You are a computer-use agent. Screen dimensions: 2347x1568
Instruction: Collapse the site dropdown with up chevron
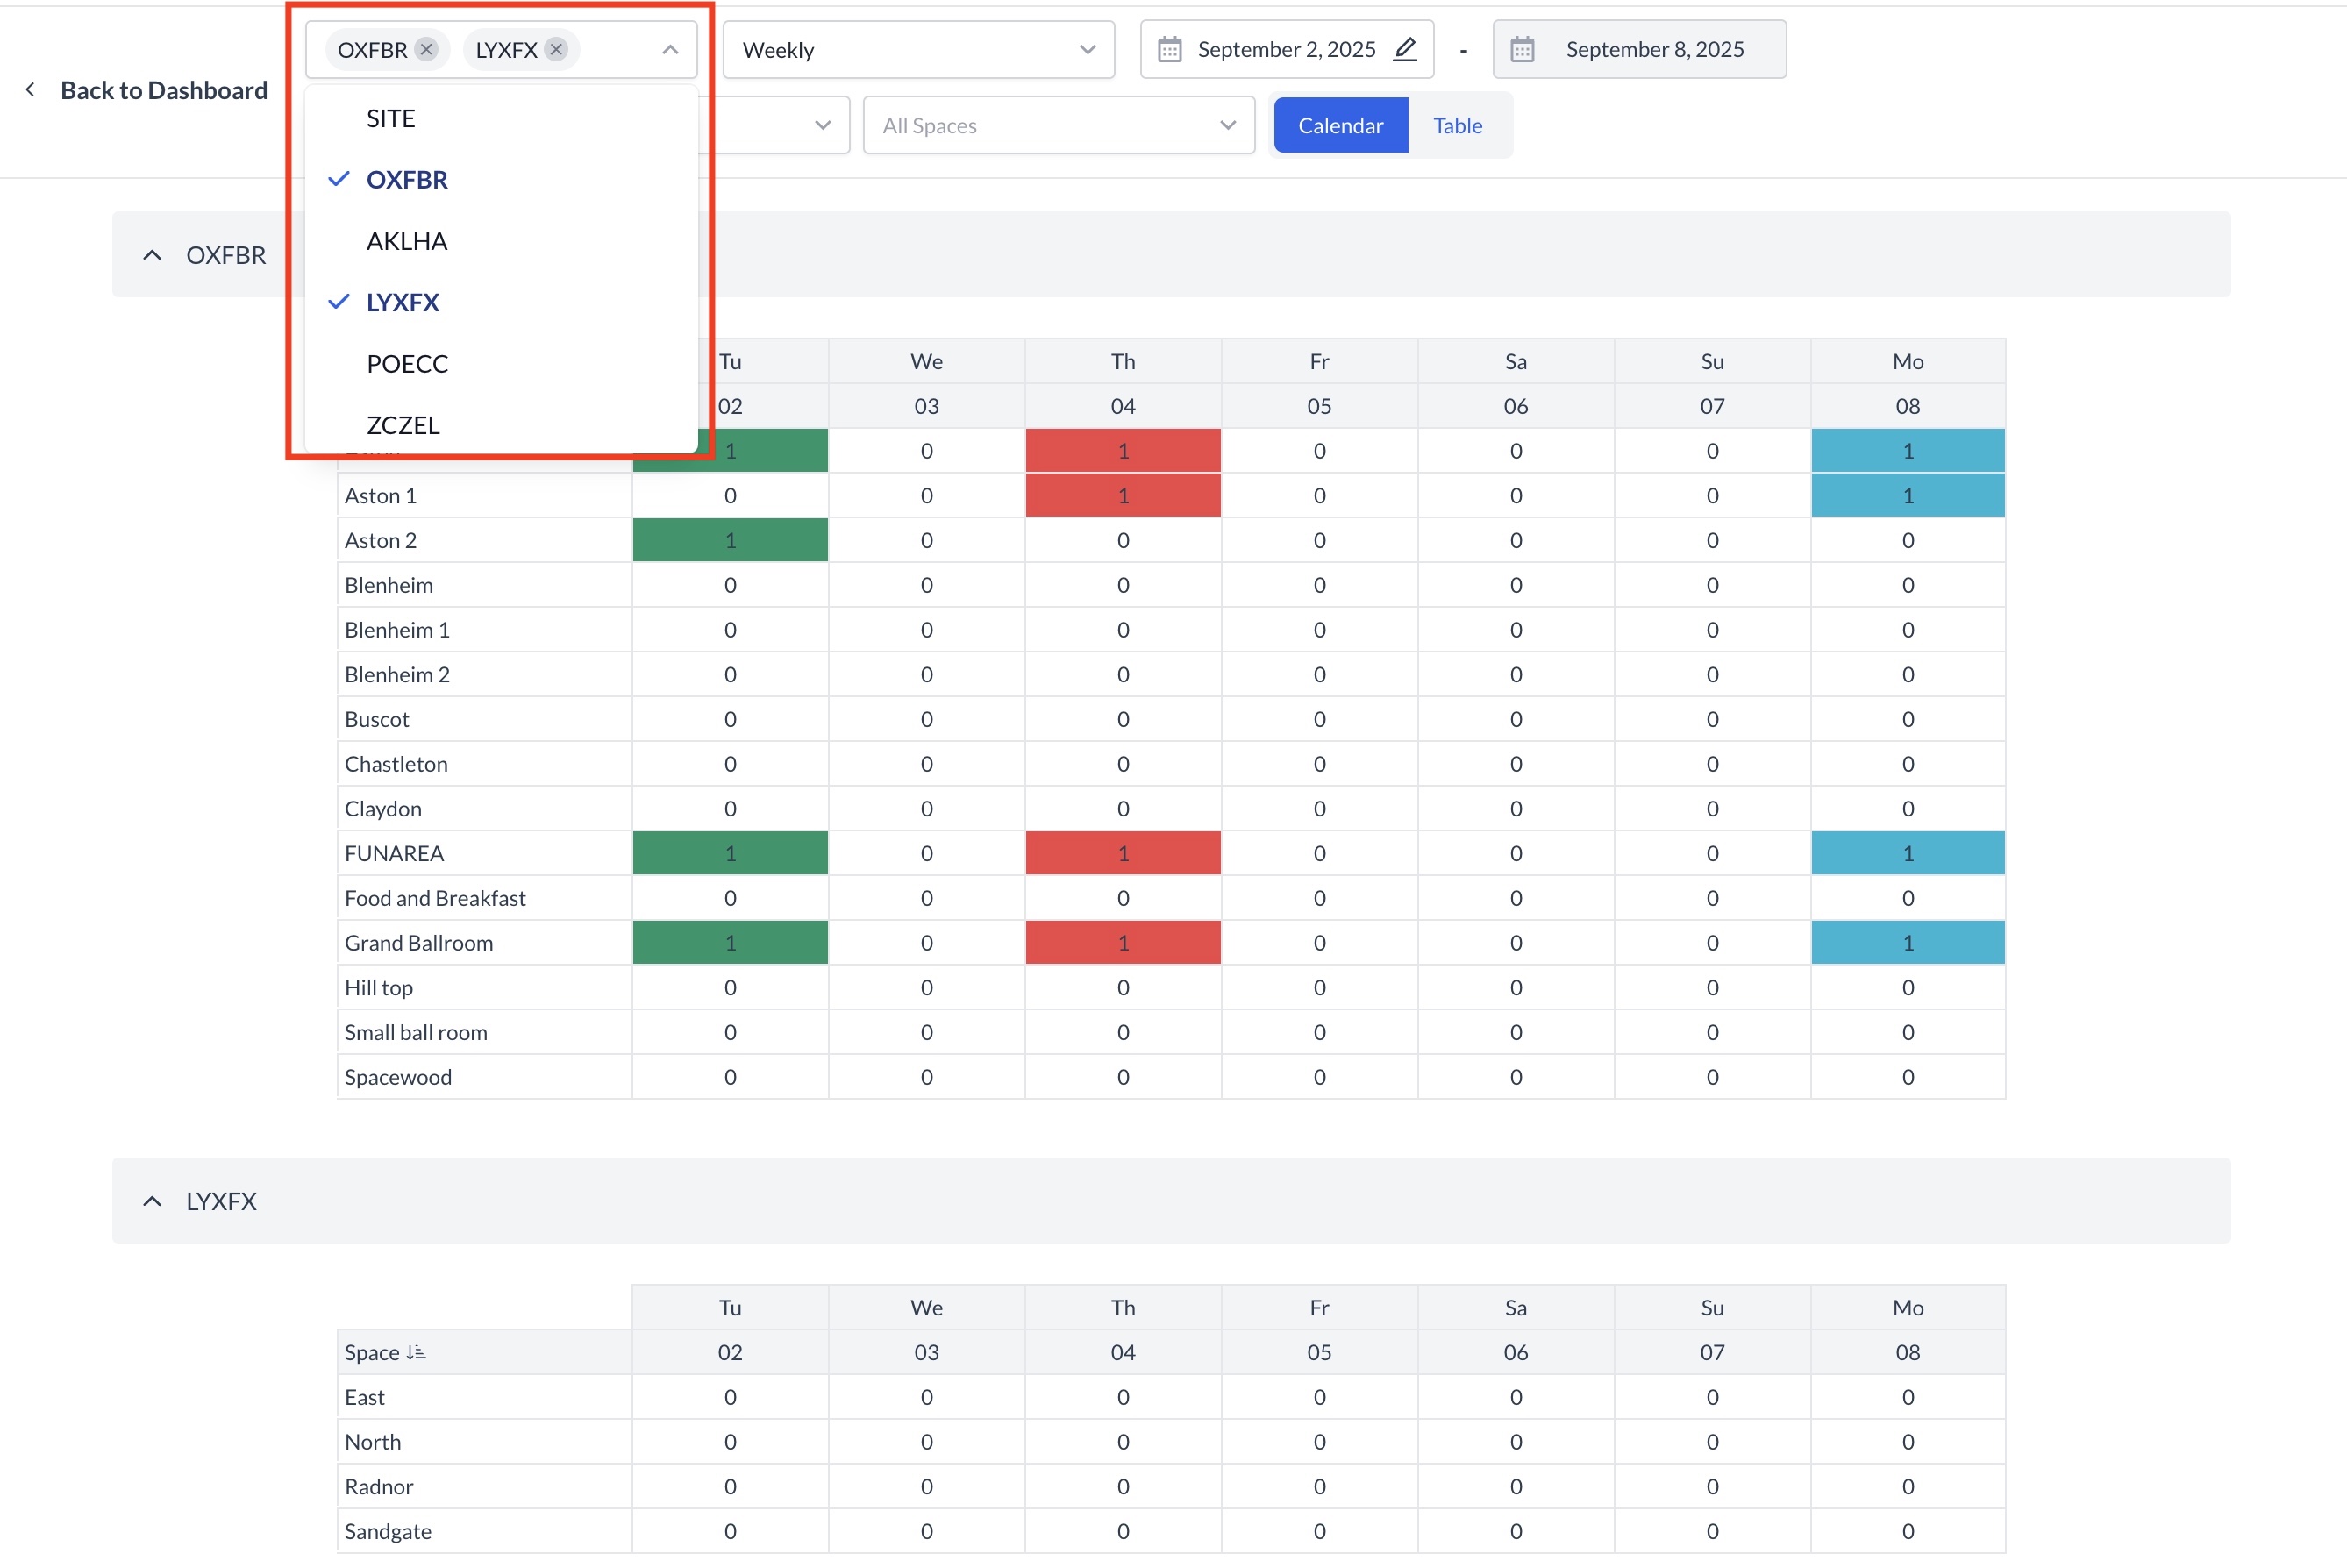(670, 49)
